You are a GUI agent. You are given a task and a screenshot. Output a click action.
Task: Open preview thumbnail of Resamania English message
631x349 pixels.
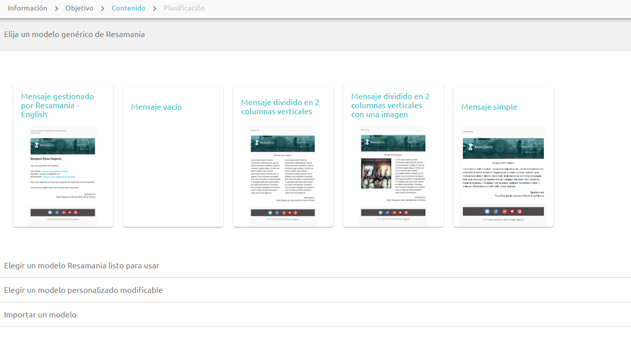pyautogui.click(x=63, y=175)
